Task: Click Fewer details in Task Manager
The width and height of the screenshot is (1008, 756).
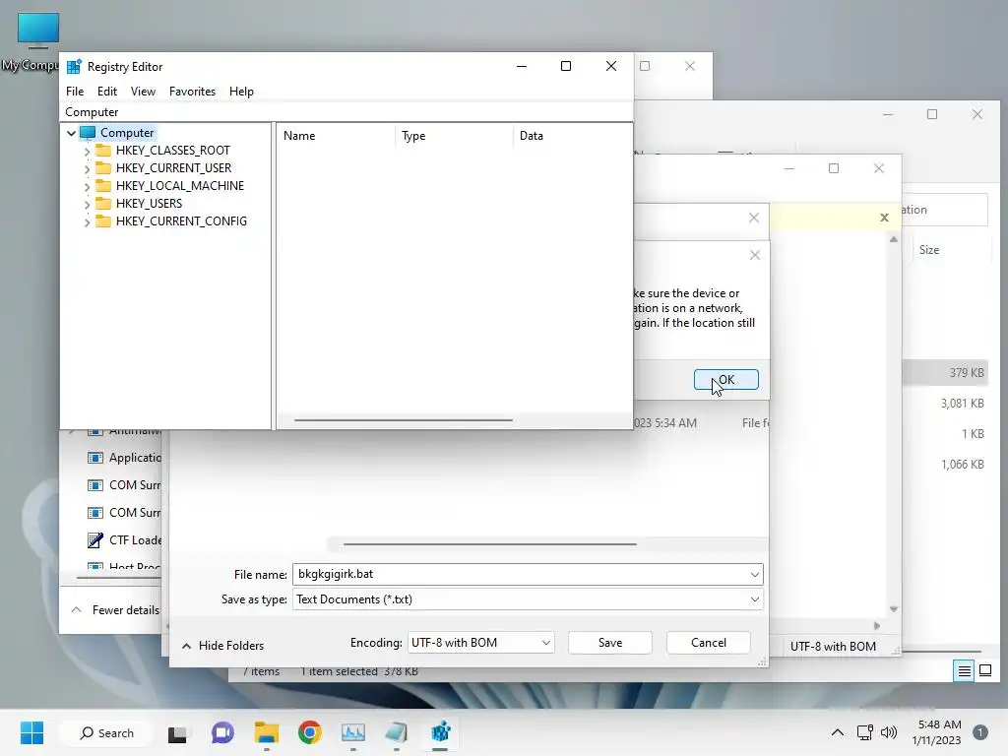Action: pos(116,610)
